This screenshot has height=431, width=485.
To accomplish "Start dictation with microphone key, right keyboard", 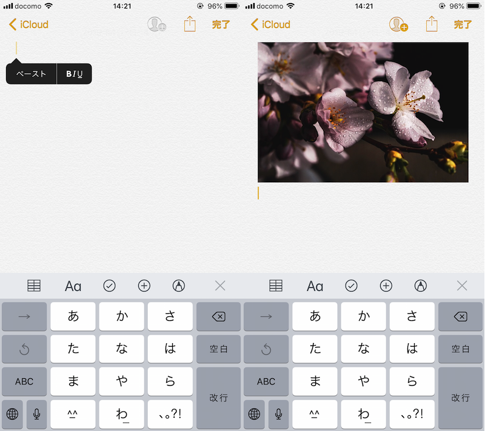I will tap(279, 414).
